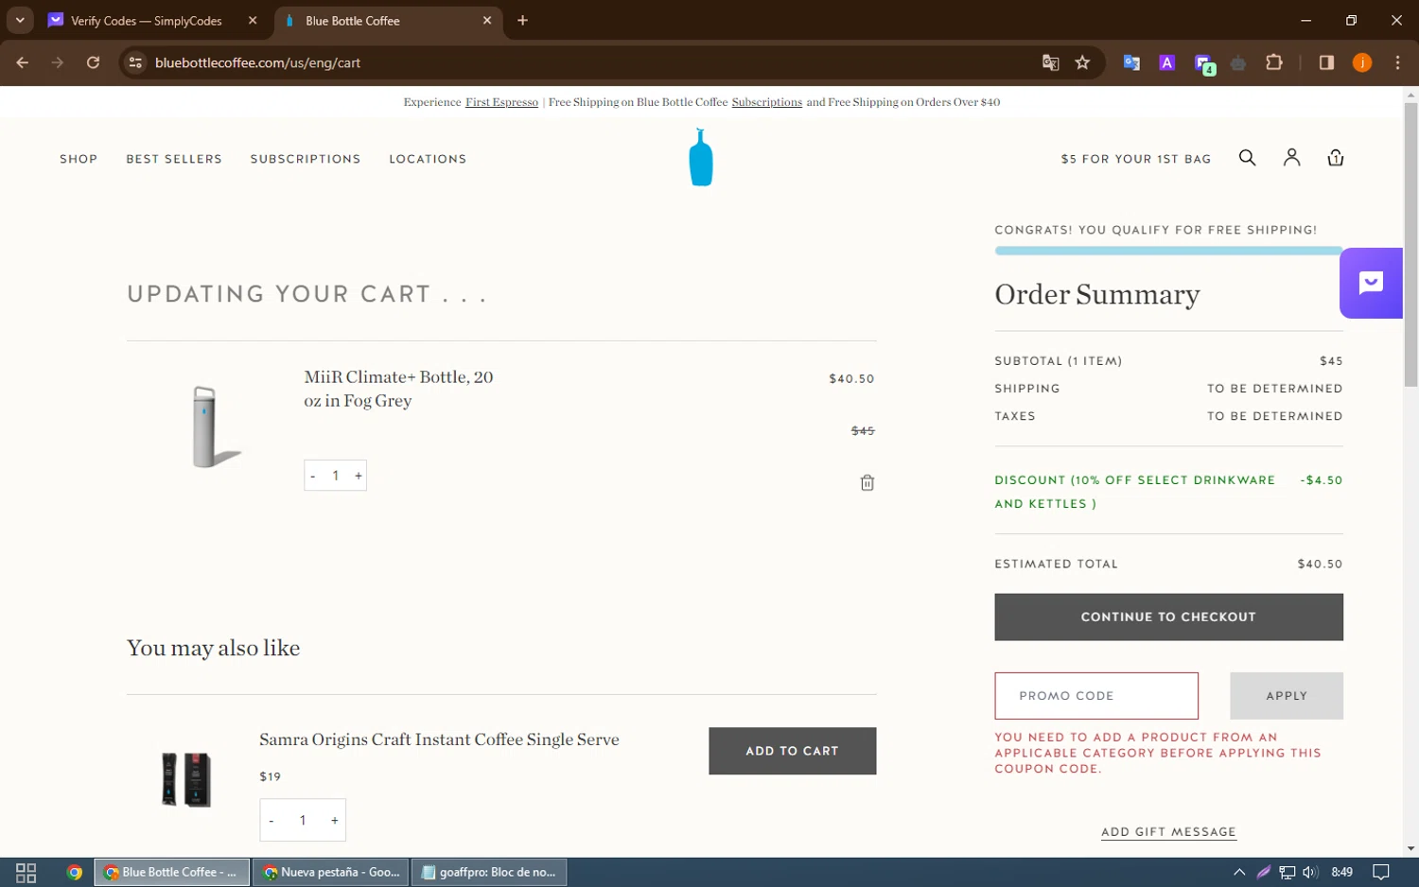Open the notification center icon
Image resolution: width=1419 pixels, height=887 pixels.
coord(1381,872)
